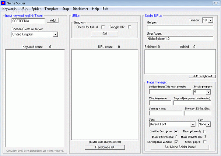Click the Set Niche Spider loose! button

pos(180,147)
